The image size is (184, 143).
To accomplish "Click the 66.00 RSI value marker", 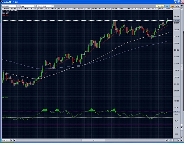I will (176, 112).
